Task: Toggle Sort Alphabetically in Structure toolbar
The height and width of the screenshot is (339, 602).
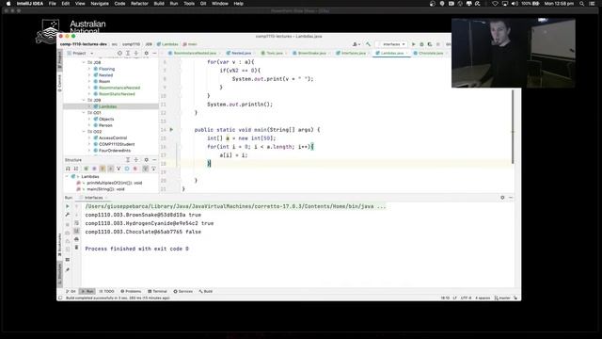Action: point(76,169)
